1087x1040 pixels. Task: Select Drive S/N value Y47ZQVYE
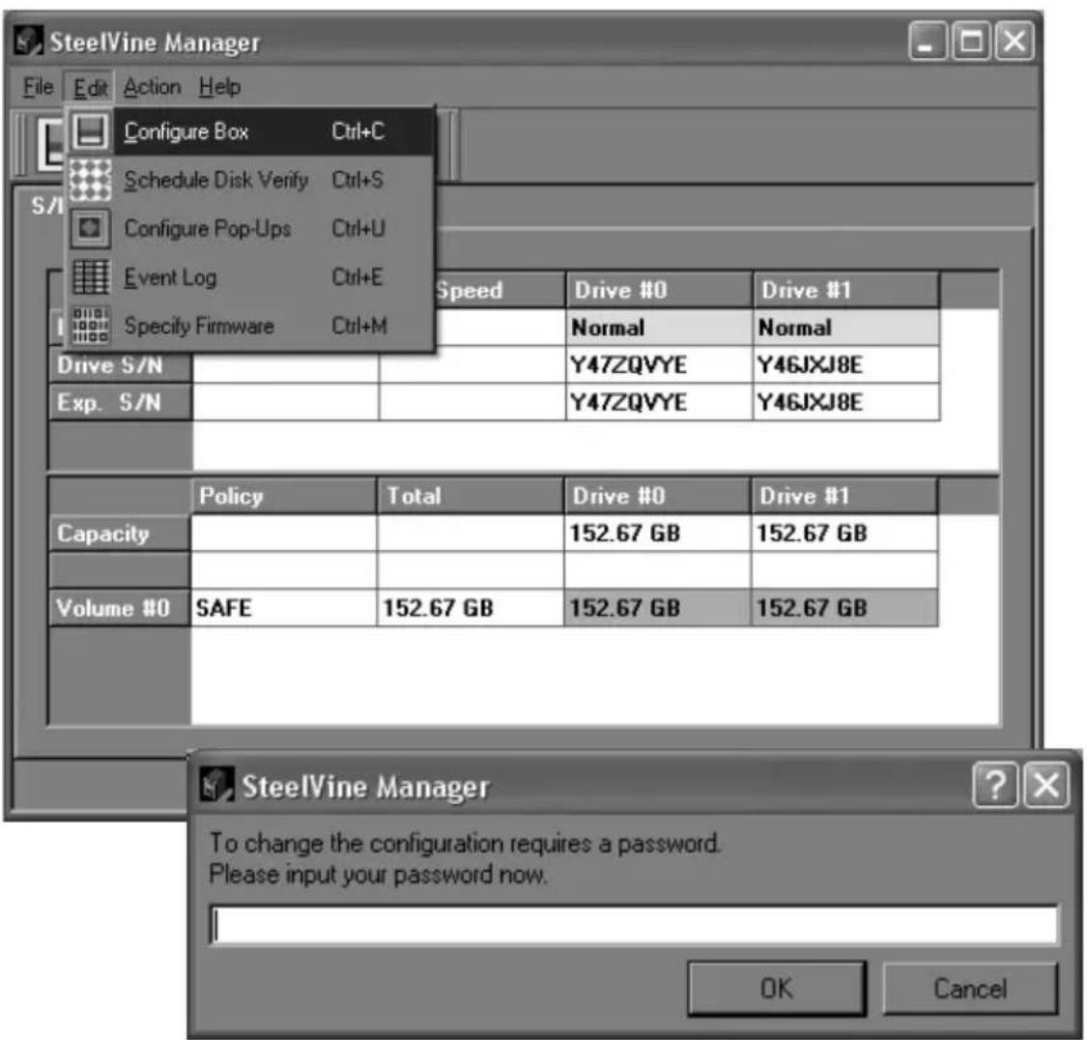[x=659, y=364]
